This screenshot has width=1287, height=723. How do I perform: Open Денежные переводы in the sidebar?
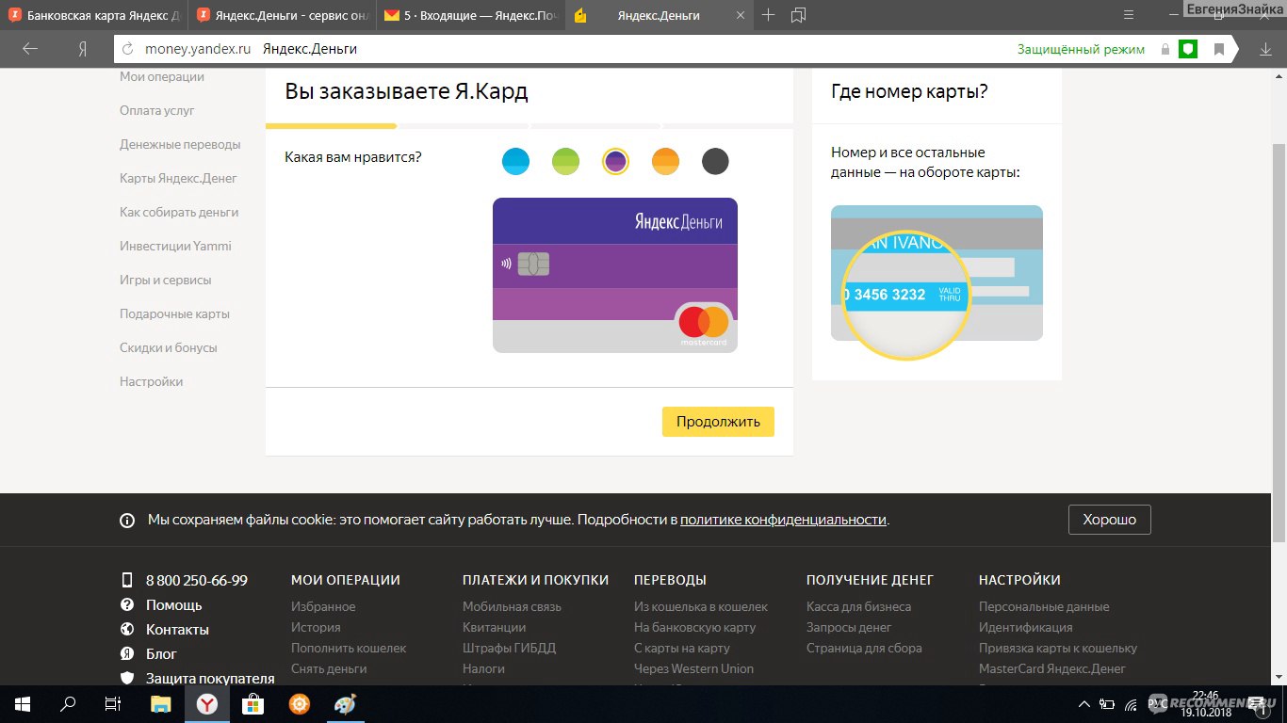coord(180,144)
